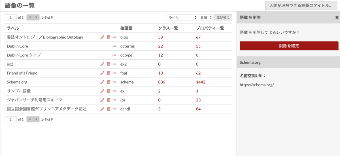Viewport: 340px width, 156px height.
Task: Click the プロパティ一覧 column header
Action: 210,28
